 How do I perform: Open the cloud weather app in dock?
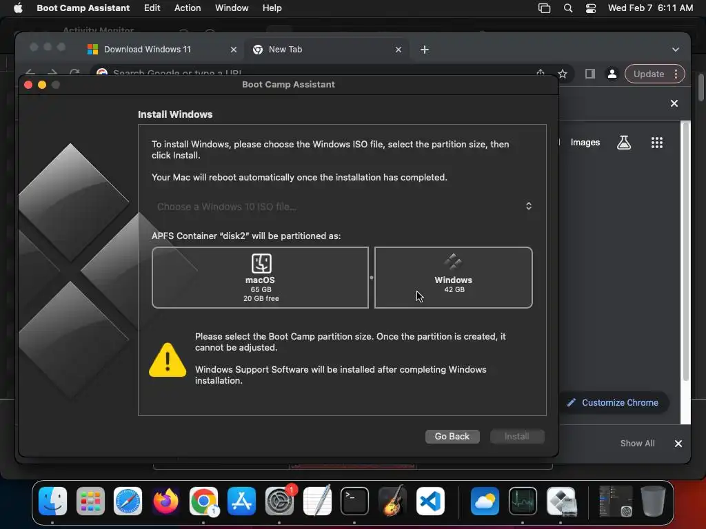coord(485,501)
